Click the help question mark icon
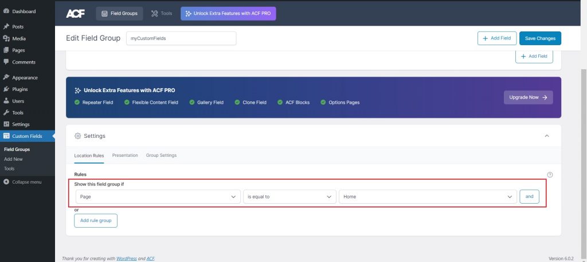This screenshot has height=262, width=587. coord(550,174)
